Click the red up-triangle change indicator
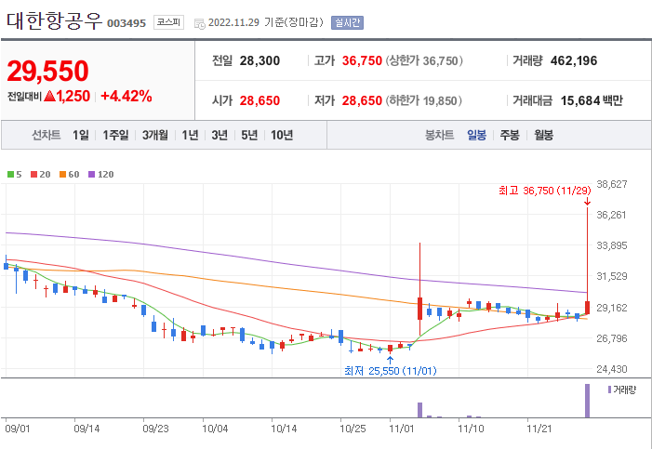The height and width of the screenshot is (449, 652). pos(49,96)
